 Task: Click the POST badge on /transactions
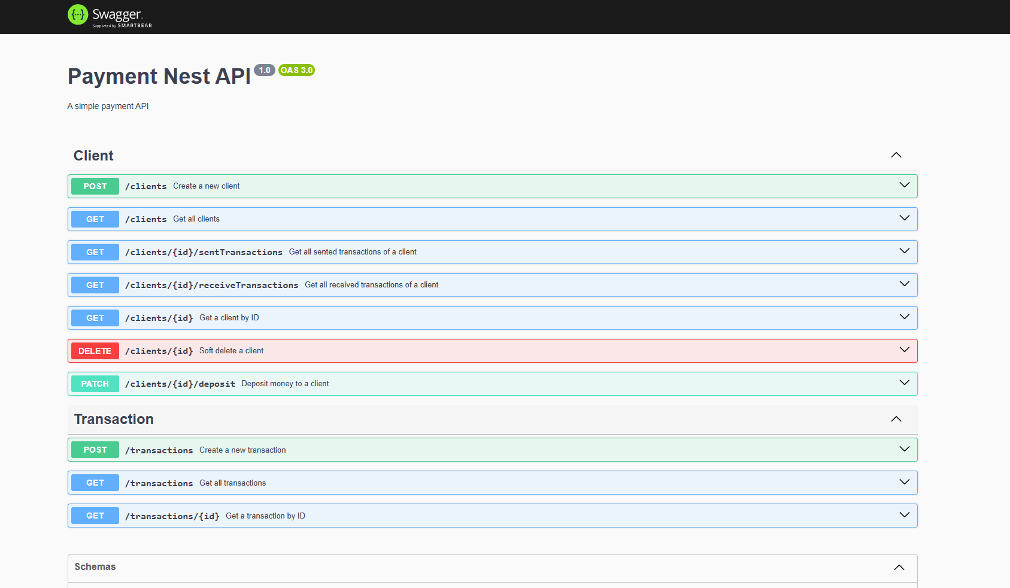pyautogui.click(x=95, y=449)
